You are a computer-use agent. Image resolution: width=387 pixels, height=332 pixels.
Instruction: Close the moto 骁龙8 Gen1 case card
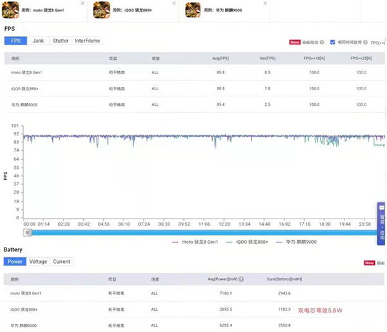82,4
